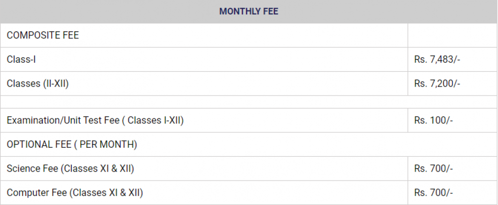Click "(Classes XI & XII)" in Science Fee row
The width and height of the screenshot is (498, 205).
coord(98,169)
